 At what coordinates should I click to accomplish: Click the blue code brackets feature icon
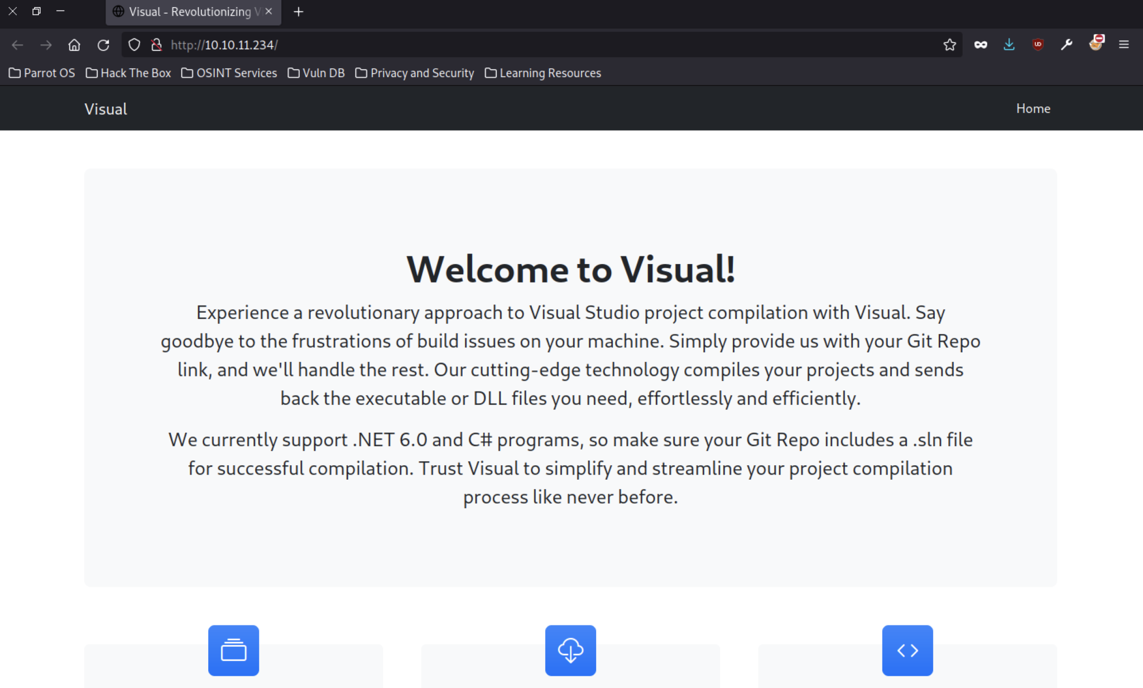(907, 650)
